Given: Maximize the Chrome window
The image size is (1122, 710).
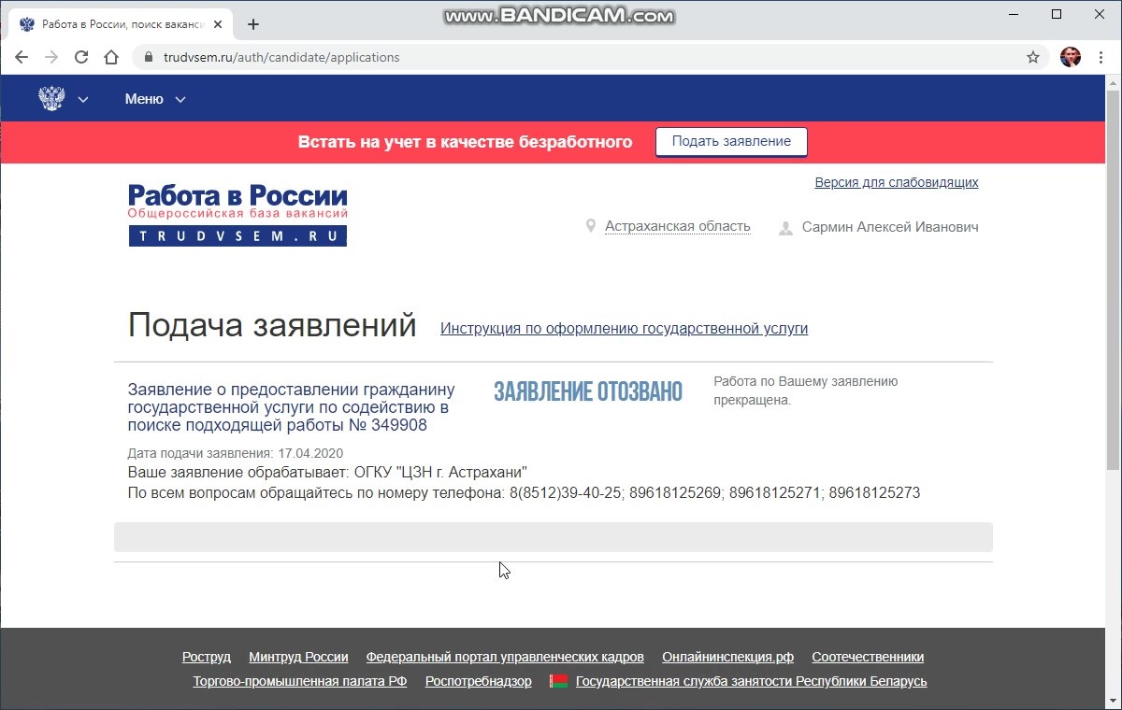Looking at the screenshot, I should tap(1057, 14).
